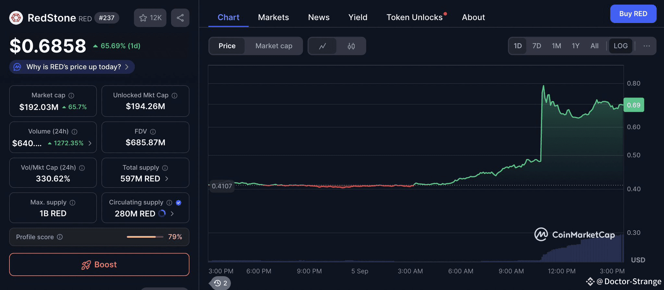Set chart range to All
664x290 pixels.
point(594,46)
